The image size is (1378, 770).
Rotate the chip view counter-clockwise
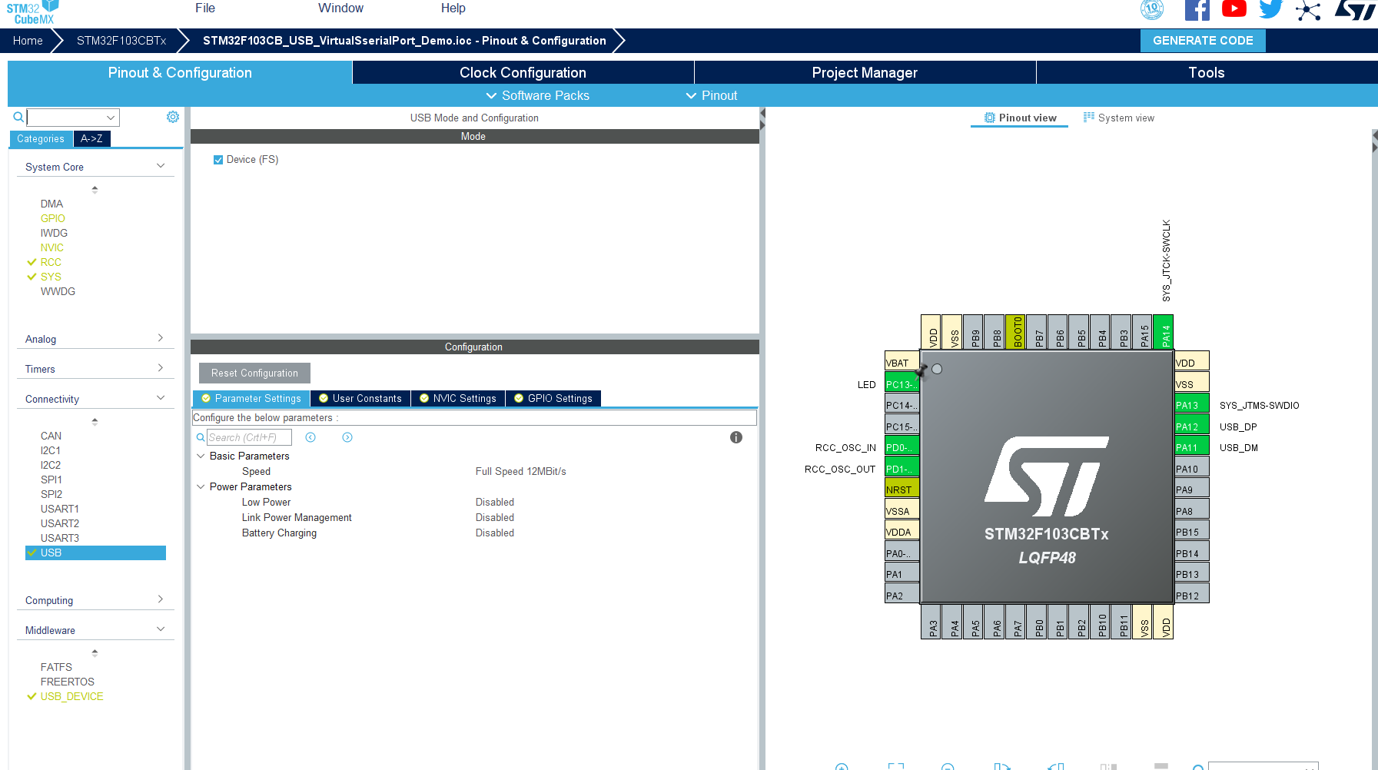(x=1055, y=766)
